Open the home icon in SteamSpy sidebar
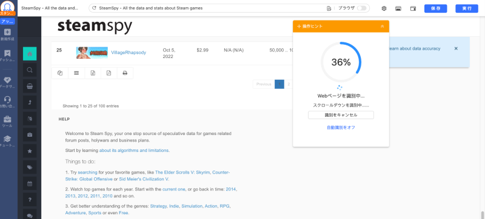Image resolution: width=485 pixels, height=219 pixels. (30, 54)
